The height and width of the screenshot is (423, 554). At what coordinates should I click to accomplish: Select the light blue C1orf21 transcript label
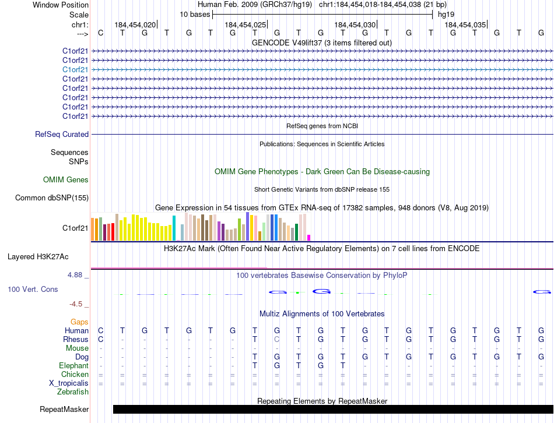[x=75, y=69]
